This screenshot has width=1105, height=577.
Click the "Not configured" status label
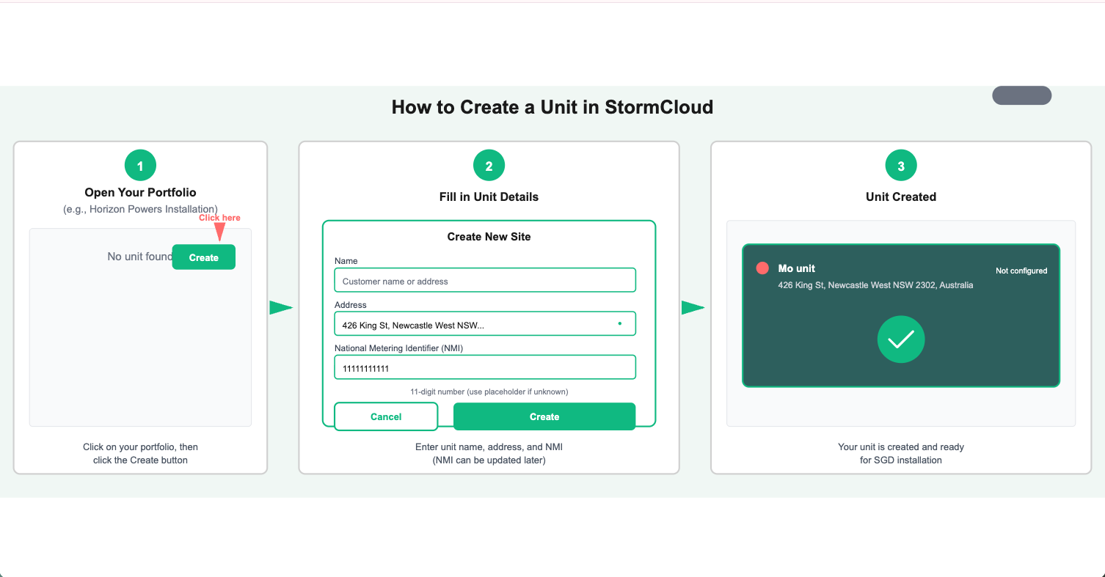1021,271
